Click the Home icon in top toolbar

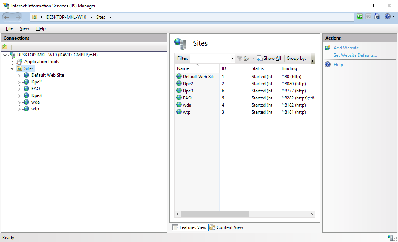[x=377, y=17]
